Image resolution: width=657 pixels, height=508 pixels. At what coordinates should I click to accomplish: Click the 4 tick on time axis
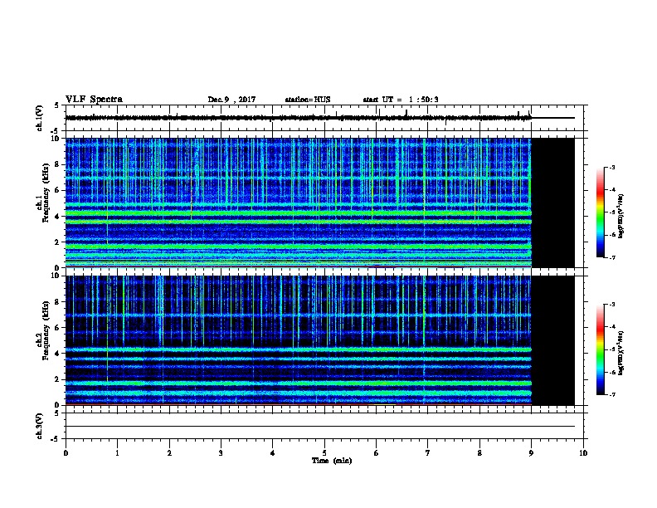pos(273,453)
